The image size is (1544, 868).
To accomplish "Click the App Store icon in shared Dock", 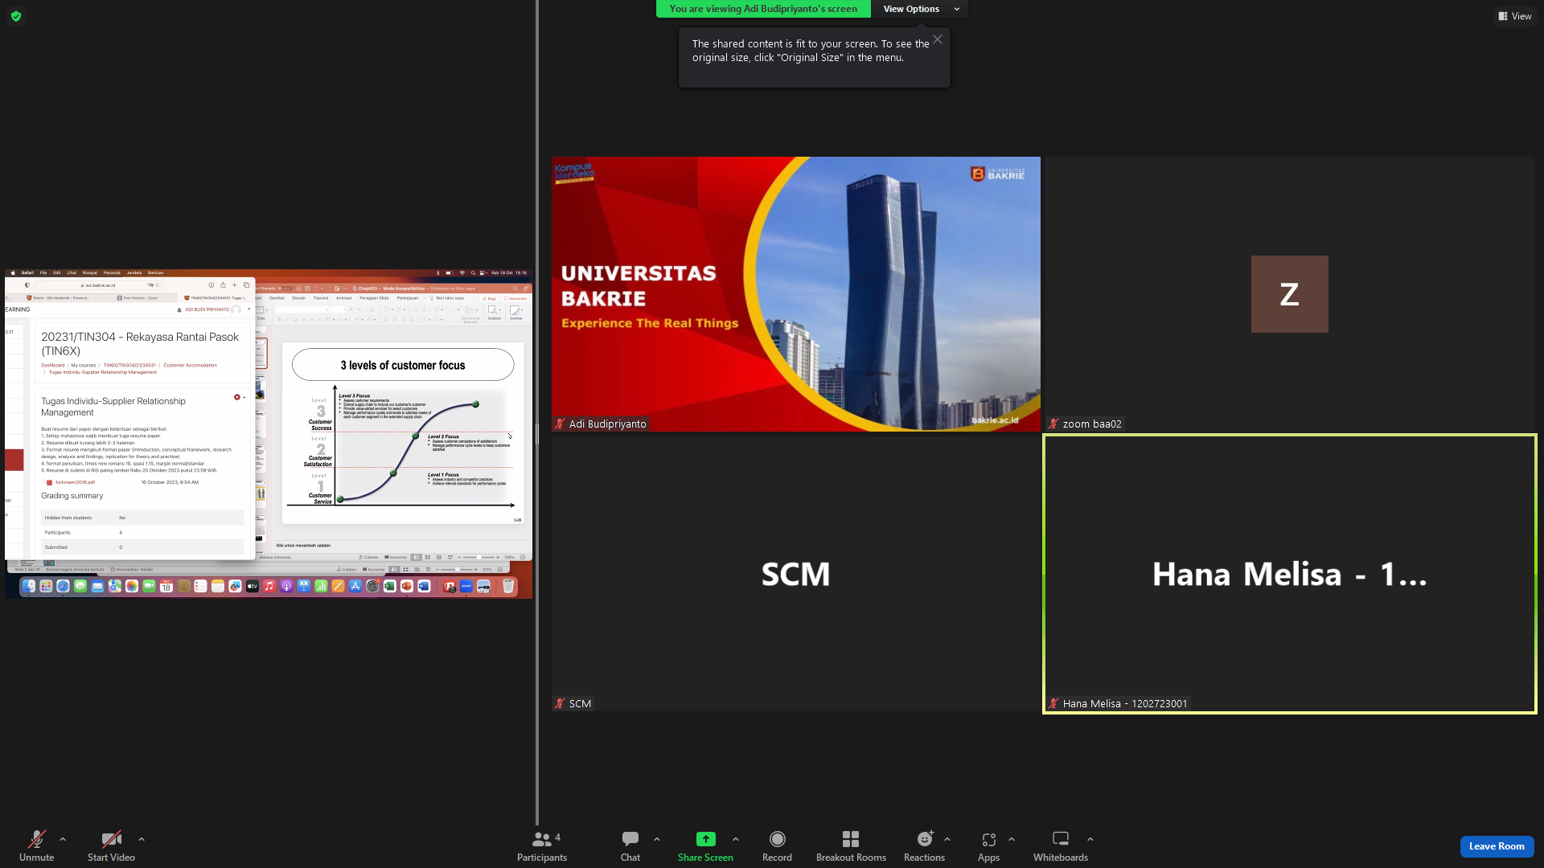I will [x=355, y=587].
